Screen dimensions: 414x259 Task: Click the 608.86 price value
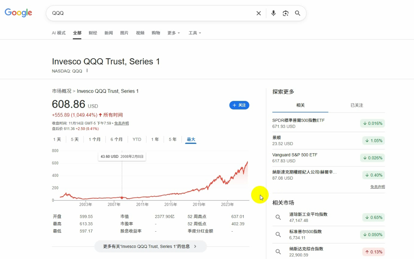[68, 104]
